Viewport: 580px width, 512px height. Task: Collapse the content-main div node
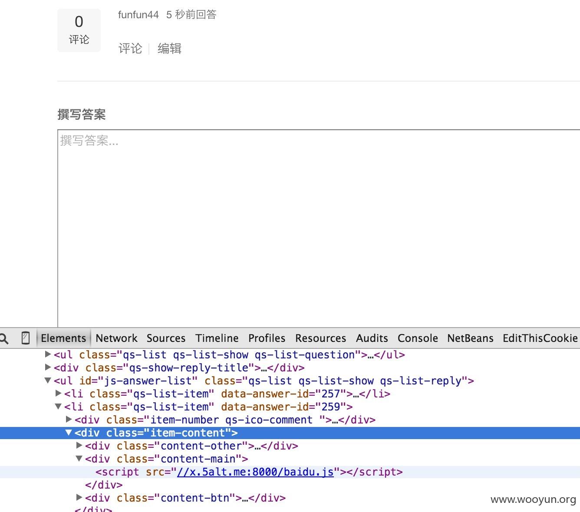[x=79, y=459]
